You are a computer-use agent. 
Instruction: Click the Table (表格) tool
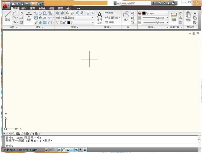[x=109, y=22]
